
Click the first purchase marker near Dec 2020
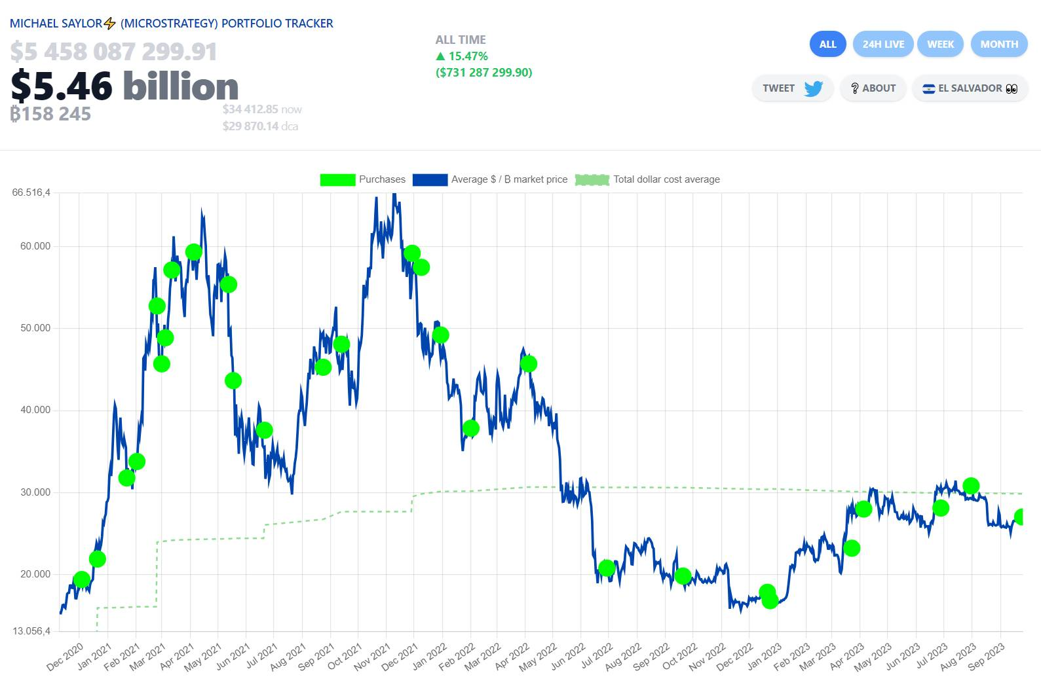pyautogui.click(x=81, y=579)
